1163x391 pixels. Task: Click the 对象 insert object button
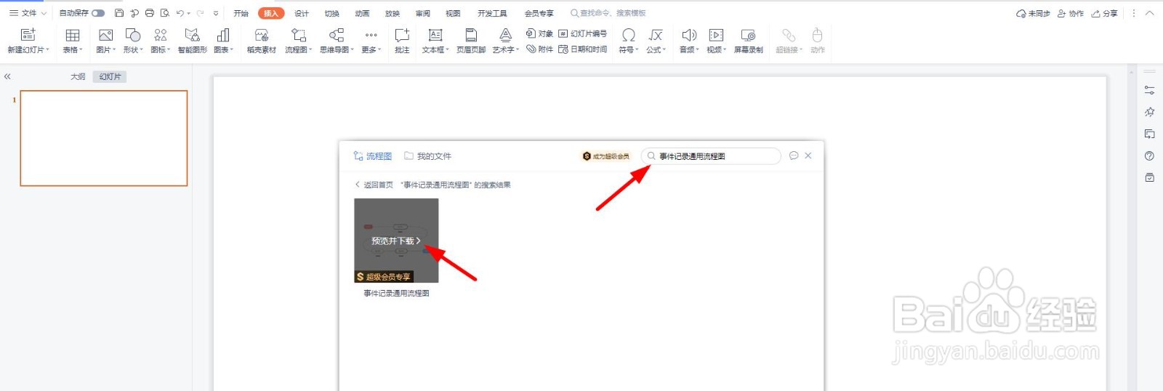click(x=539, y=33)
